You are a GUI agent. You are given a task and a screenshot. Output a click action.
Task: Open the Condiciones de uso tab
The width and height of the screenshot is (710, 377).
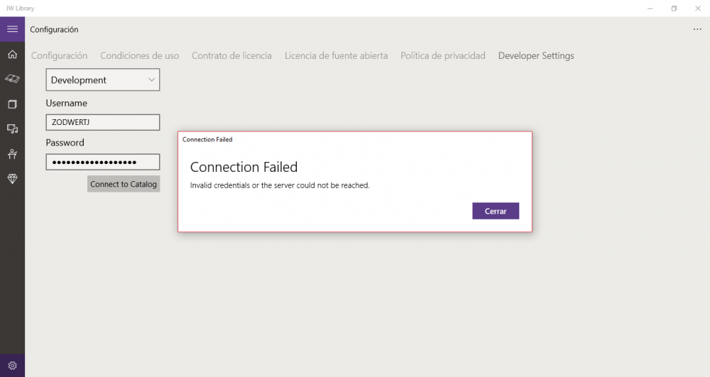tap(139, 55)
